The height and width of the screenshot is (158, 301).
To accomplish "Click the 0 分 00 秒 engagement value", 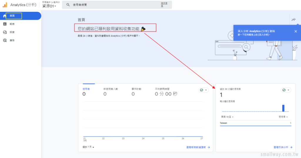I will [166, 94].
